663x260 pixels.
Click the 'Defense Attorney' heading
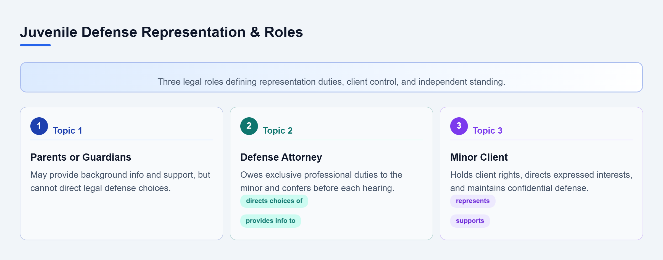pos(281,157)
